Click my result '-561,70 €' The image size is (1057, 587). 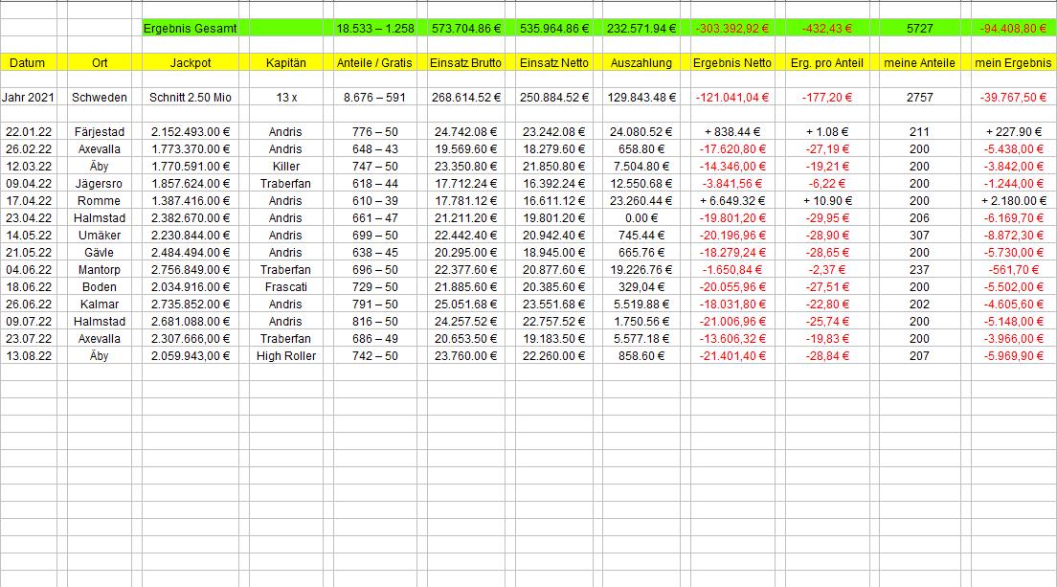1013,270
